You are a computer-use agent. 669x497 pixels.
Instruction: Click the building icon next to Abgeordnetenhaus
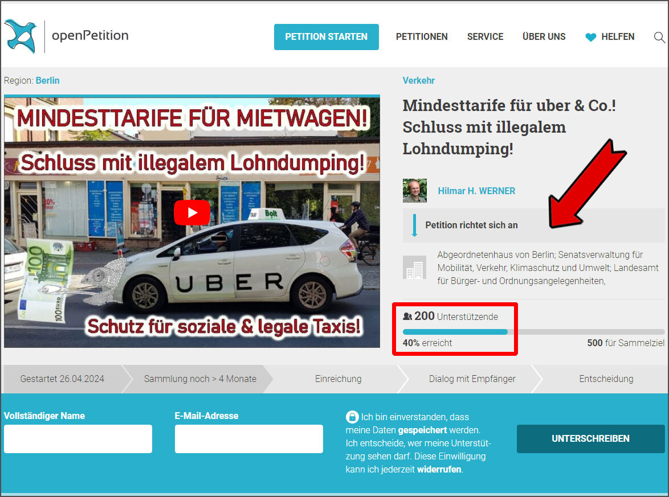414,267
